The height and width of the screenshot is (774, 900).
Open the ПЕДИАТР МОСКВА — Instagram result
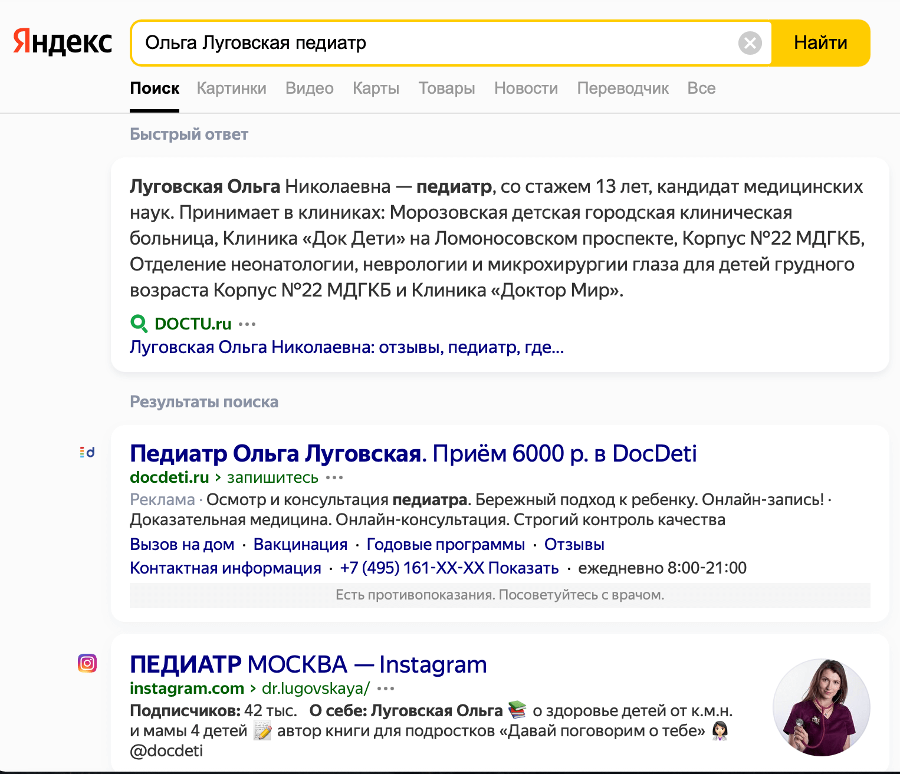click(308, 664)
